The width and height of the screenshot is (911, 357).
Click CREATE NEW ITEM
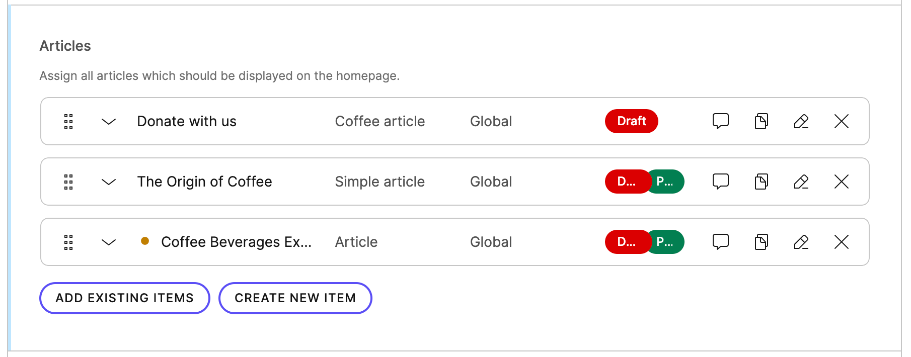[295, 298]
